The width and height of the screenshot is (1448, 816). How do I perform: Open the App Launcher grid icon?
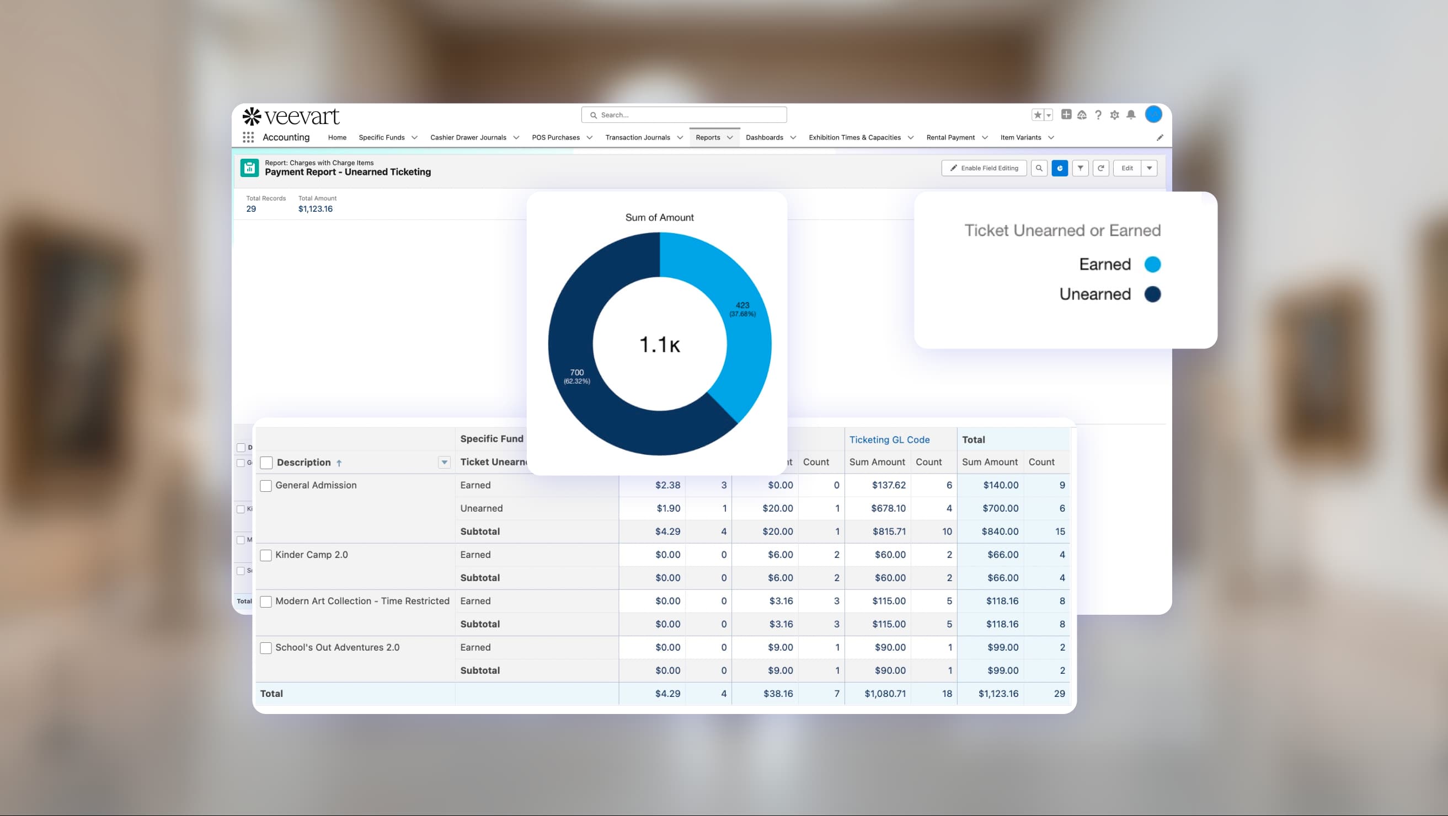click(248, 137)
